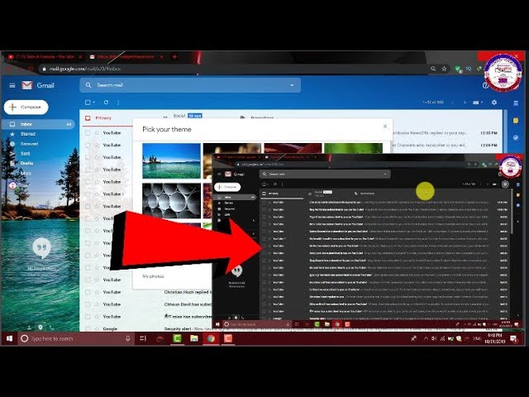
Task: Open Task View on Windows taskbar
Action: (x=143, y=338)
